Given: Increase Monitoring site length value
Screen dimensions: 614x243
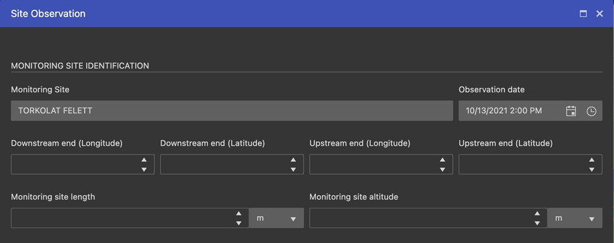Looking at the screenshot, I should (239, 213).
